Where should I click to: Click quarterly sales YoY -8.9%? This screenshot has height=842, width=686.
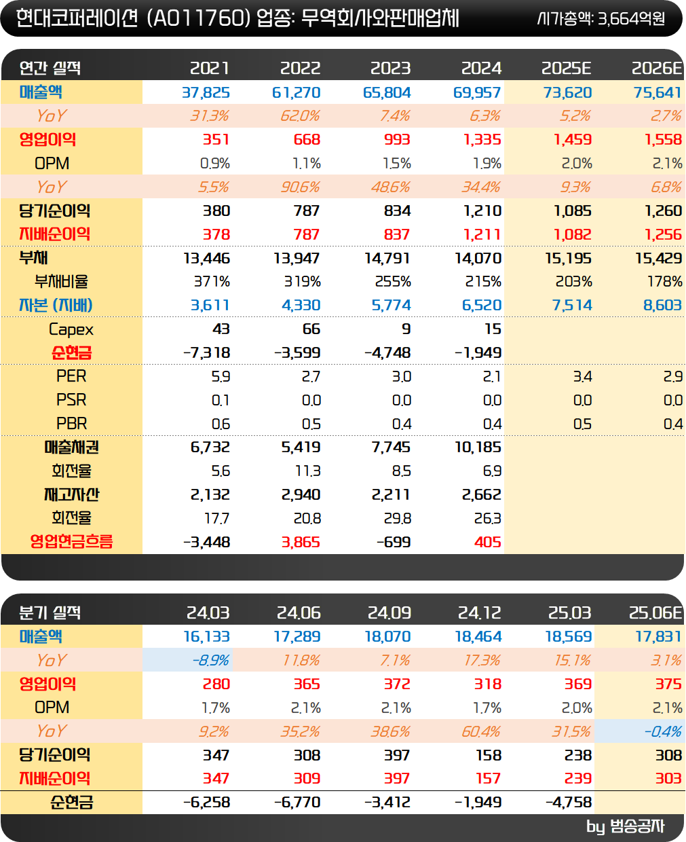[x=210, y=661]
